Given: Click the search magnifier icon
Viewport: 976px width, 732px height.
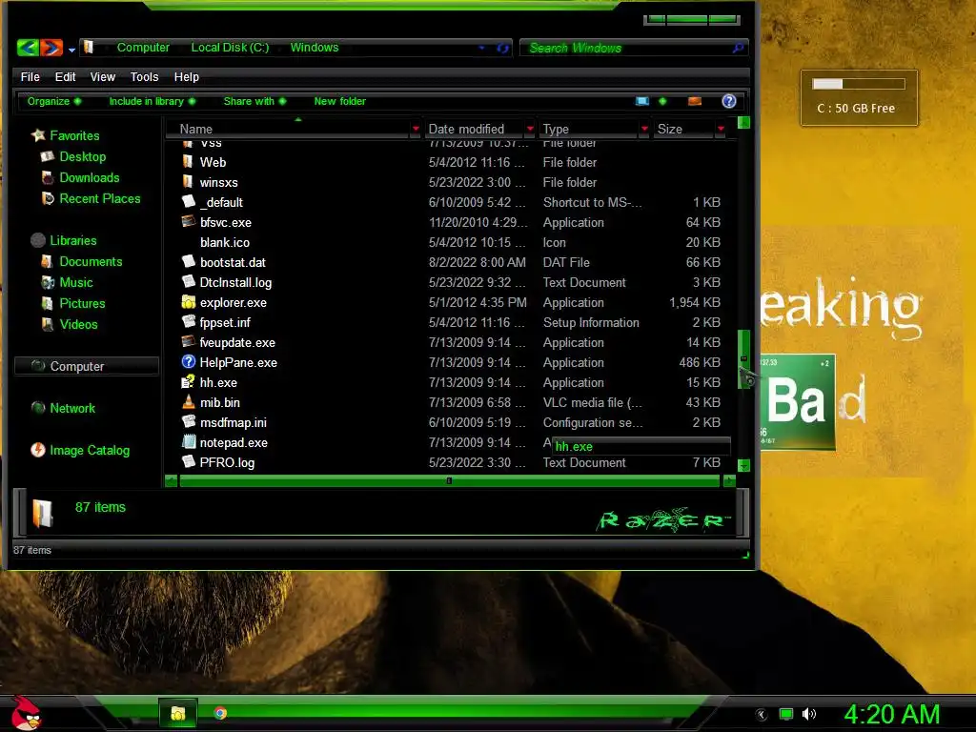Looking at the screenshot, I should (739, 48).
